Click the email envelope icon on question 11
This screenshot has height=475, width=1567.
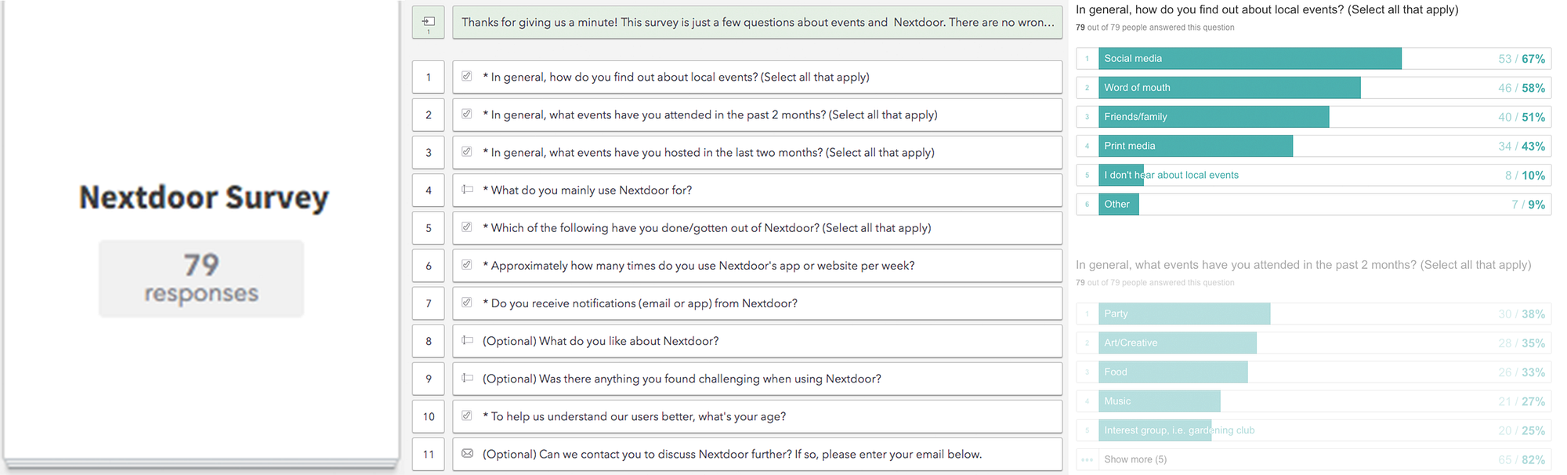click(x=468, y=454)
